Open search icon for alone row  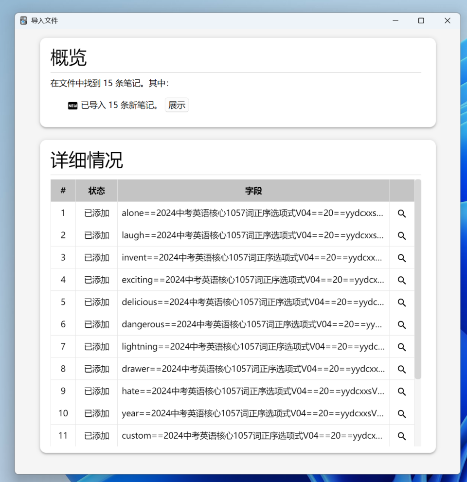click(x=401, y=214)
